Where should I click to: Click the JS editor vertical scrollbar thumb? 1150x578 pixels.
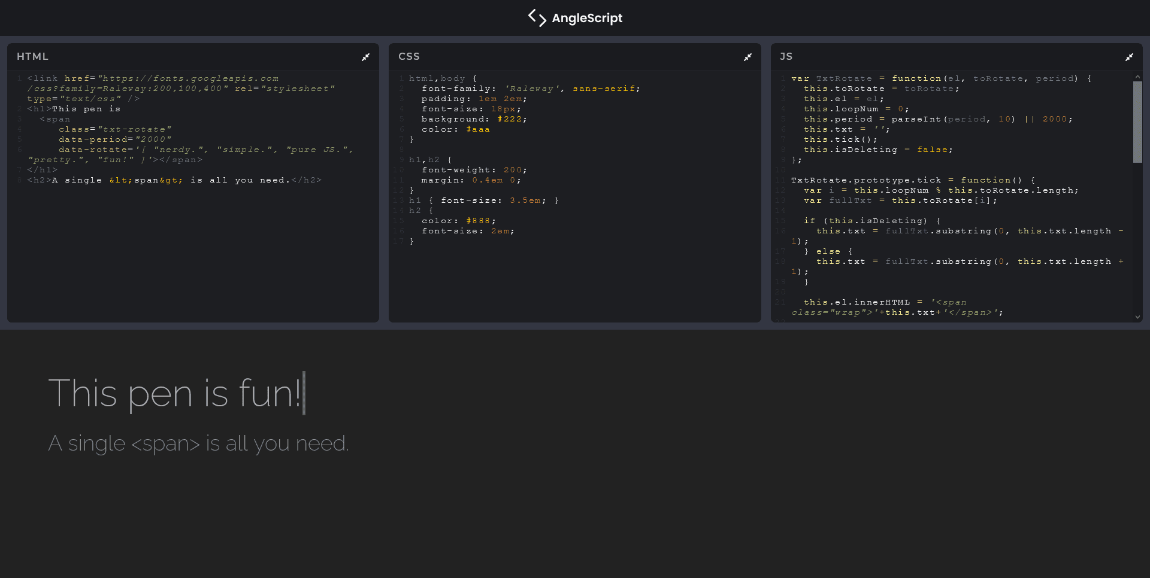click(1137, 122)
